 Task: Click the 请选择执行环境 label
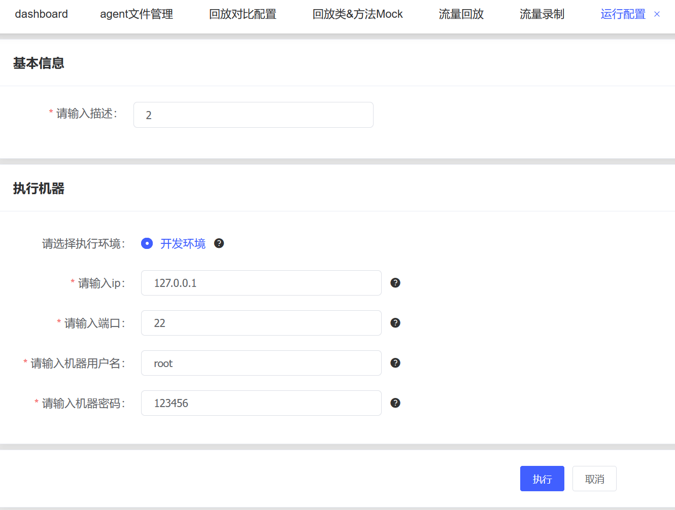click(x=84, y=244)
